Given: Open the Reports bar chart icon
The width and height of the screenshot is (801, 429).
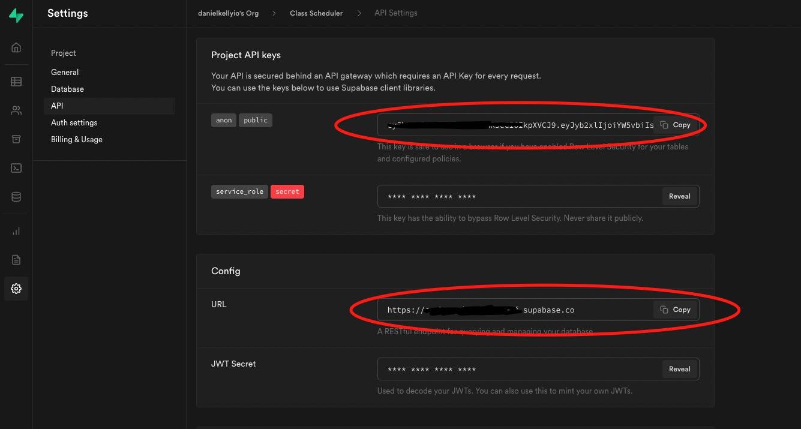Looking at the screenshot, I should click(16, 231).
